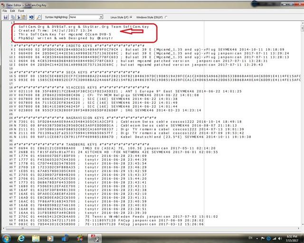The image size is (304, 243).
Task: Click the 'V 023800 08' SRG key line
Action: click(x=108, y=110)
